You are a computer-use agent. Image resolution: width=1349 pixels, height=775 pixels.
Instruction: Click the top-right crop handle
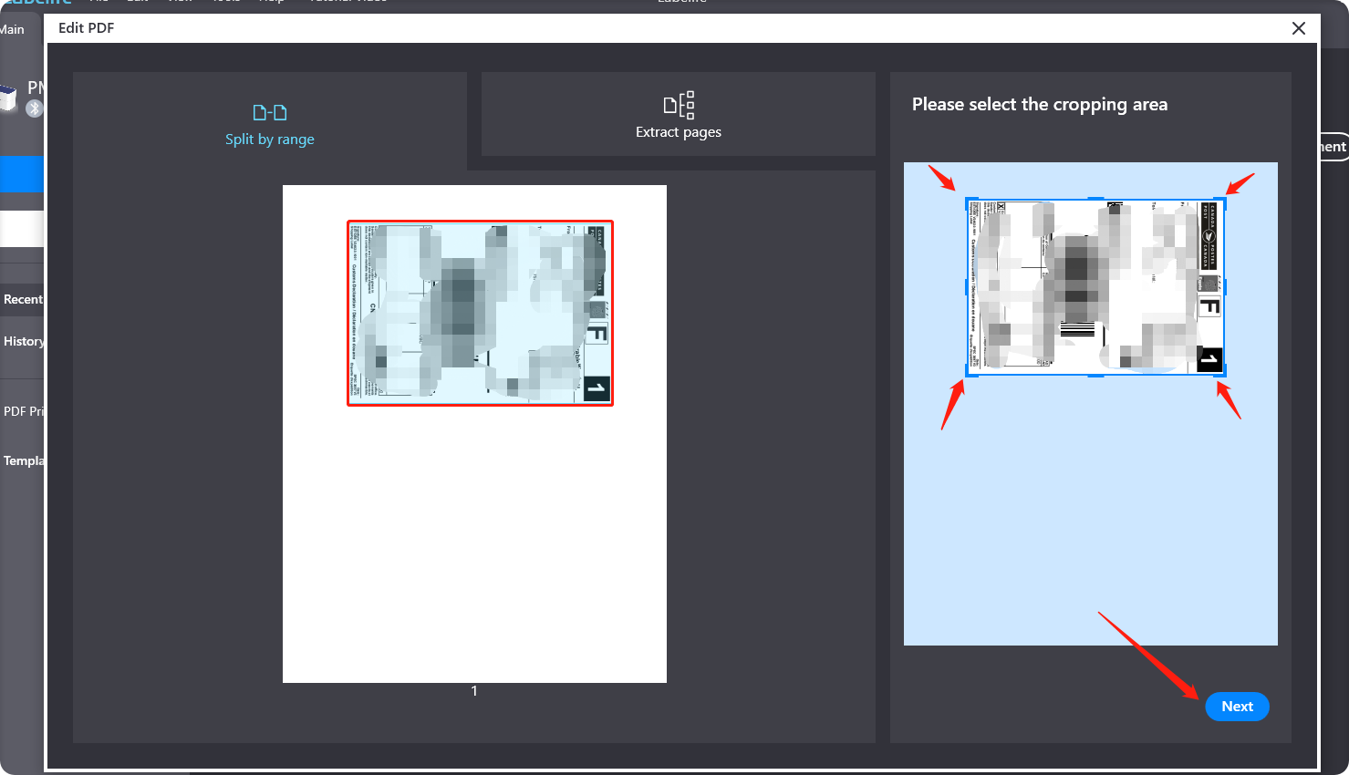click(1224, 200)
